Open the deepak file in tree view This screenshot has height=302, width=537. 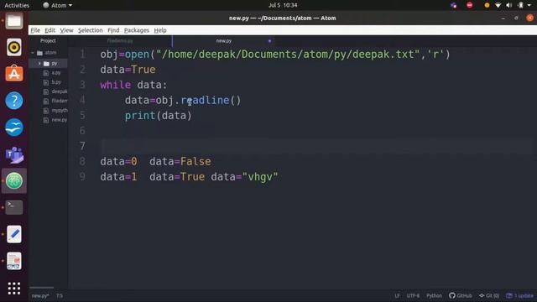coord(60,91)
